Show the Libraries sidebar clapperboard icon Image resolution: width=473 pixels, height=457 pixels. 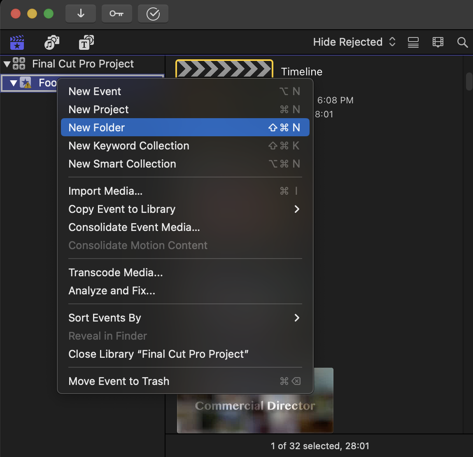click(17, 42)
